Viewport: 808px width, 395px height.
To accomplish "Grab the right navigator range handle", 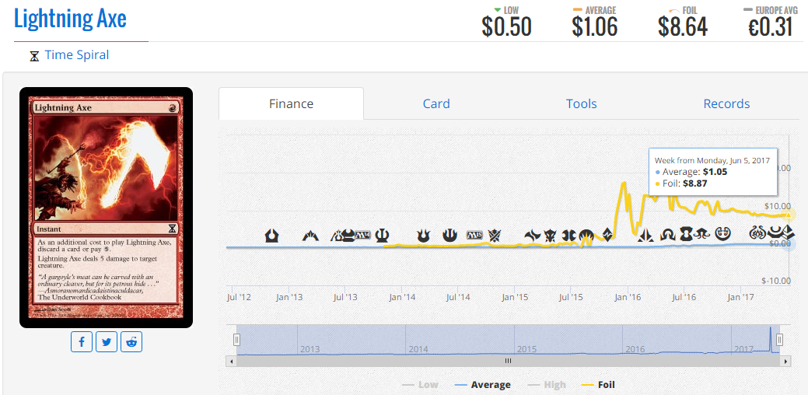I will tap(780, 340).
